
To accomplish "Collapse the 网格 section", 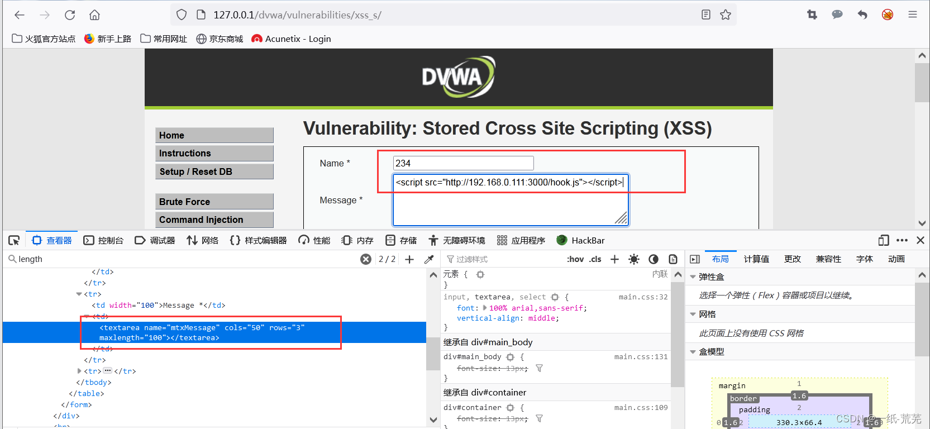I will click(x=693, y=314).
